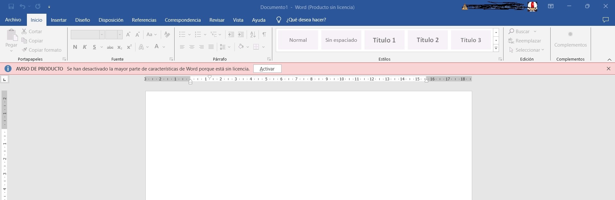Open the Pegar options dropdown arrow
Screen dimensions: 615x200
coord(12,51)
